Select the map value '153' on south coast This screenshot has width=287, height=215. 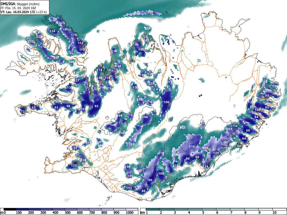[129, 188]
